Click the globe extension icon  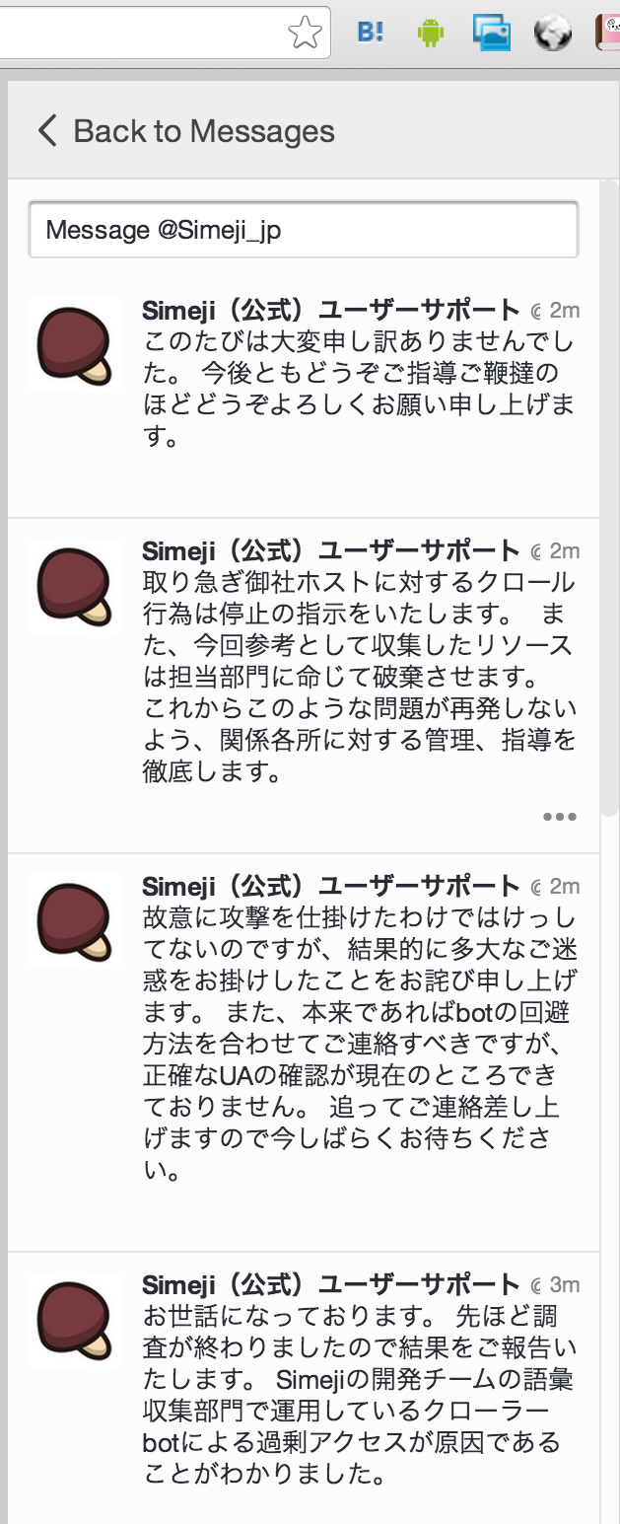point(552,34)
